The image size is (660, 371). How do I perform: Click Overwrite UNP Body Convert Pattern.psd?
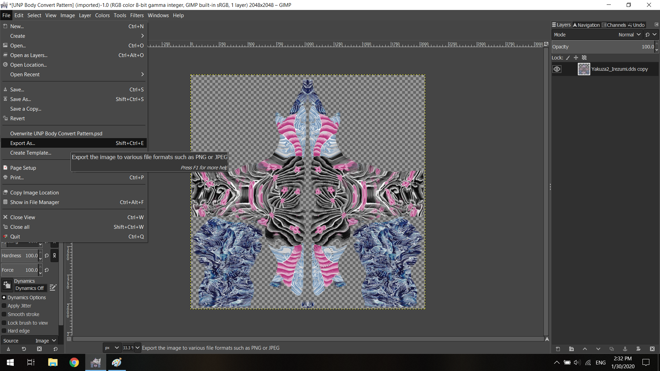[74, 134]
